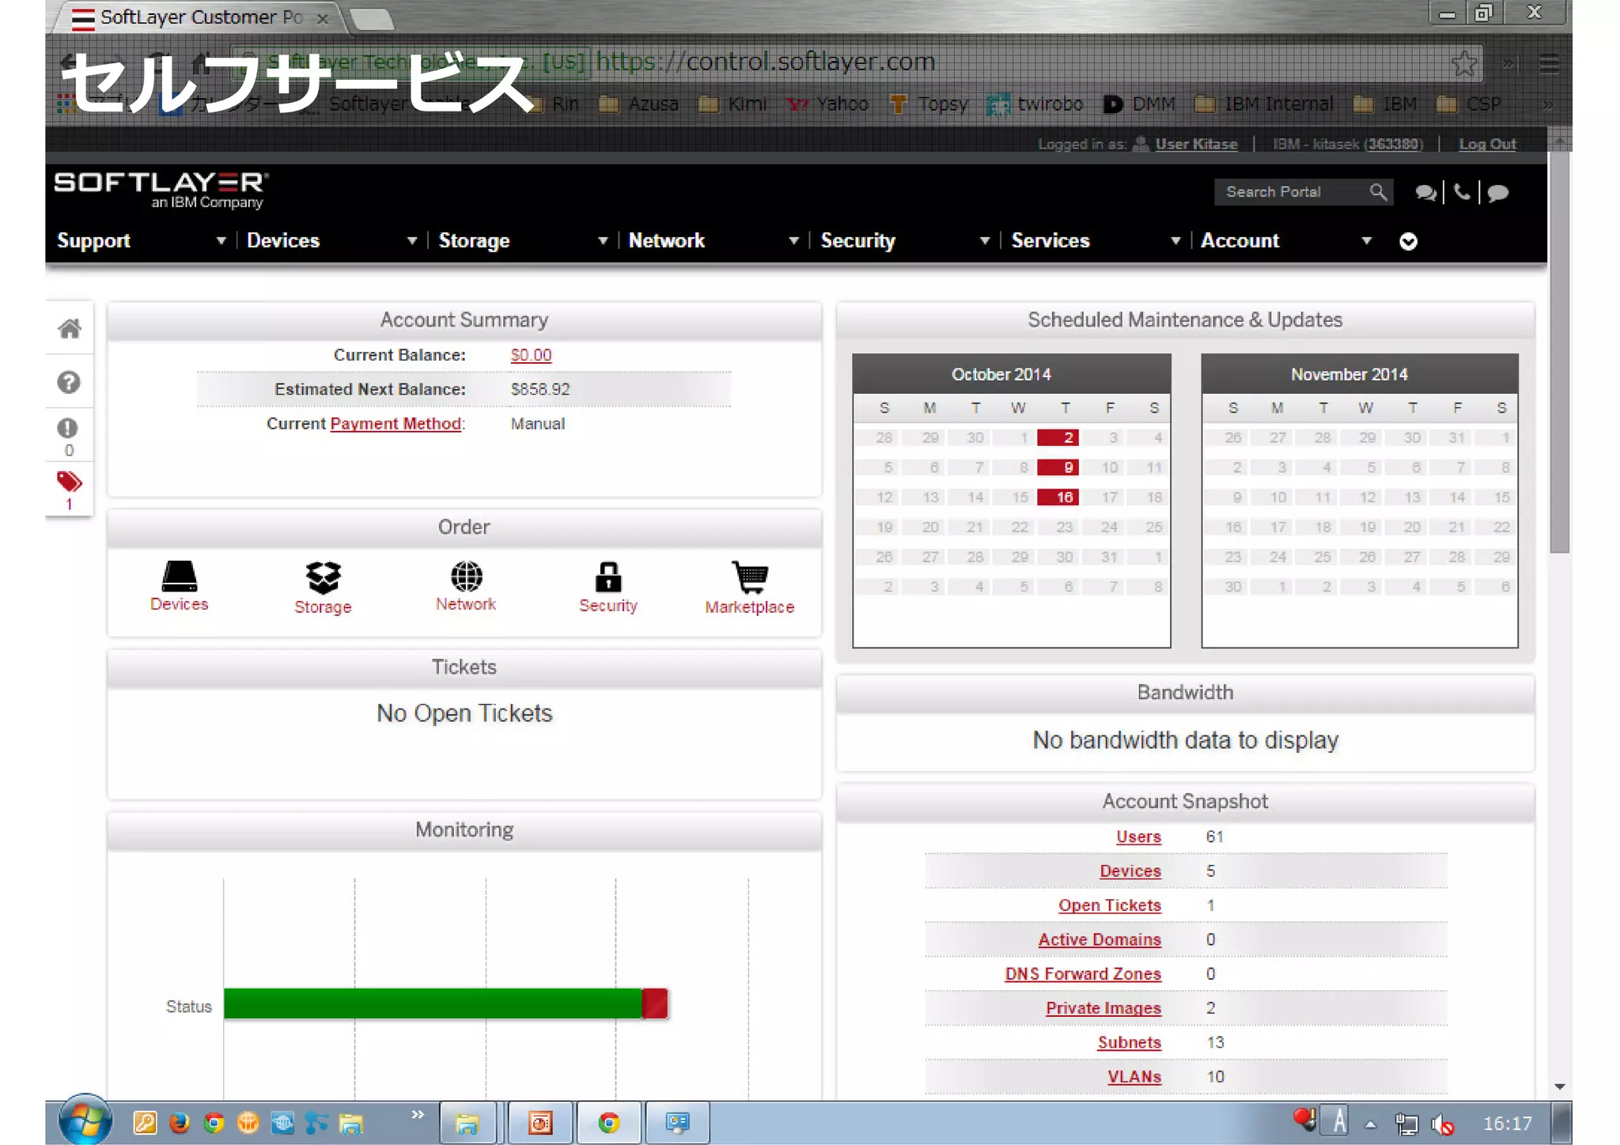Show hidden system tray icons
This screenshot has height=1145, width=1620.
[1371, 1124]
